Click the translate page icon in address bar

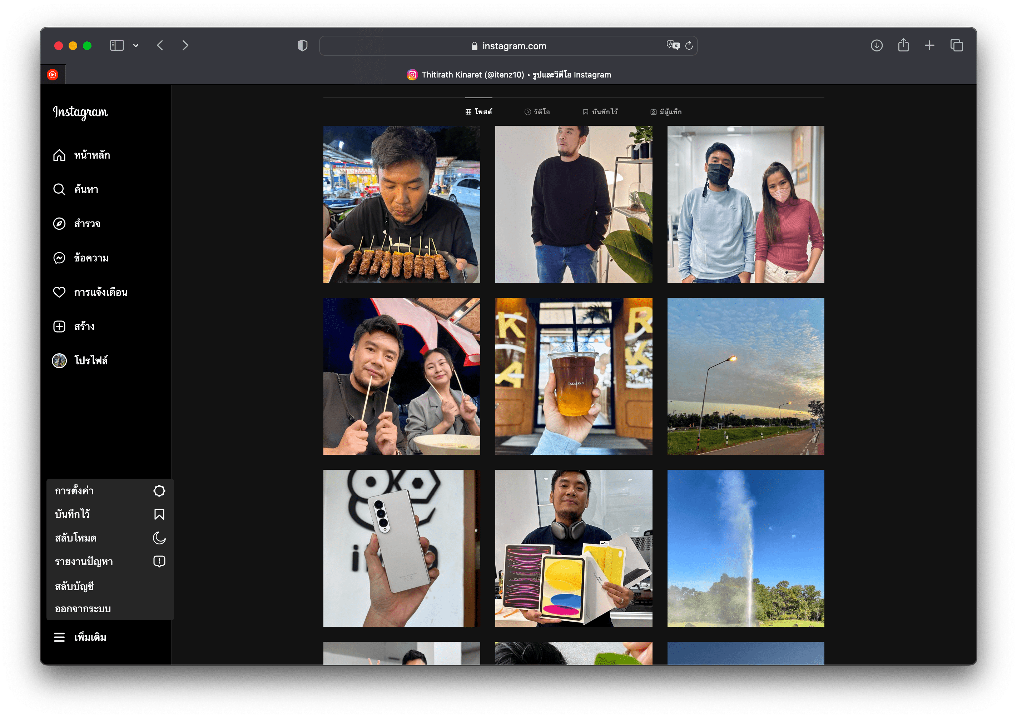[673, 45]
